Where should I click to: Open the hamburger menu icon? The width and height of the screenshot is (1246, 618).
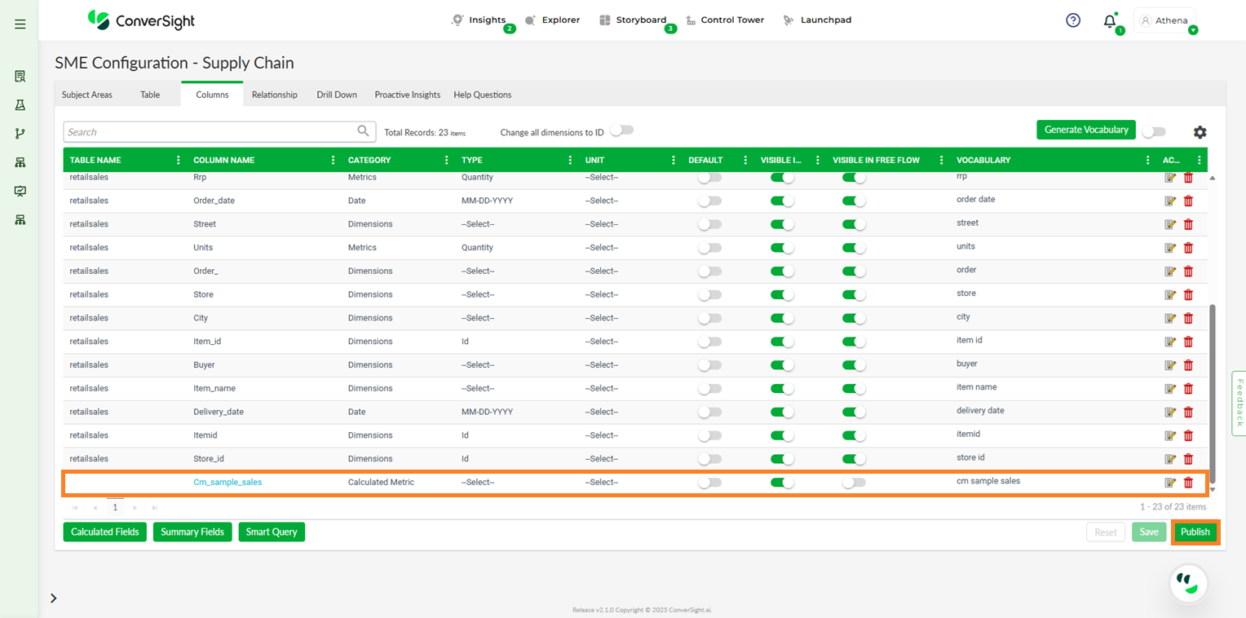(x=20, y=24)
